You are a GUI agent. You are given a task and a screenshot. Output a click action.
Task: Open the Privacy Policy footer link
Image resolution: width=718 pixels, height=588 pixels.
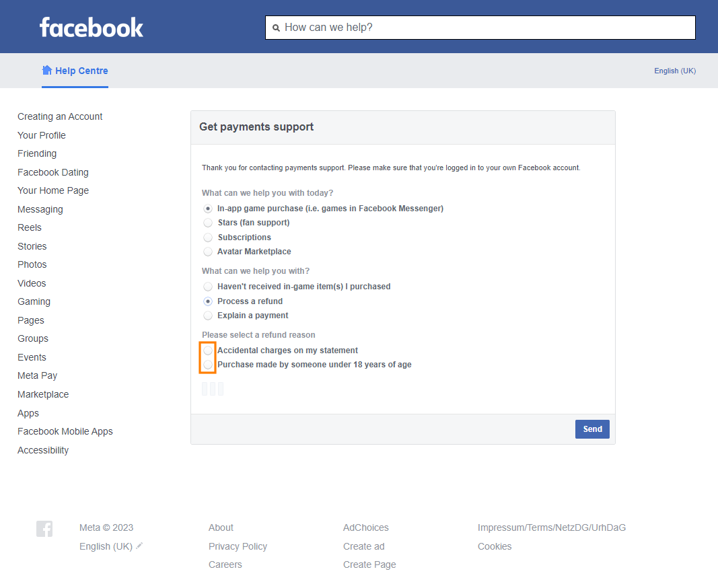coord(238,546)
